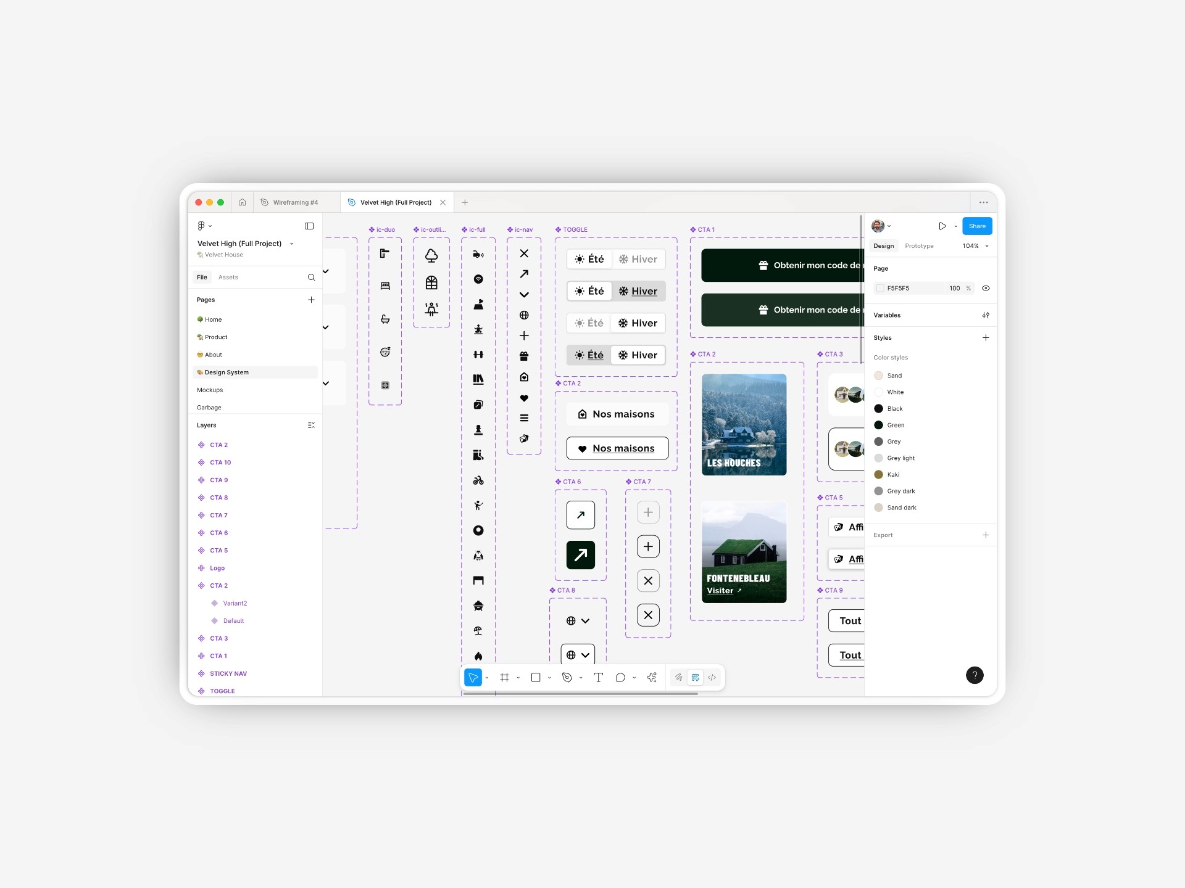
Task: Expand the move tool options chevron
Action: point(487,677)
